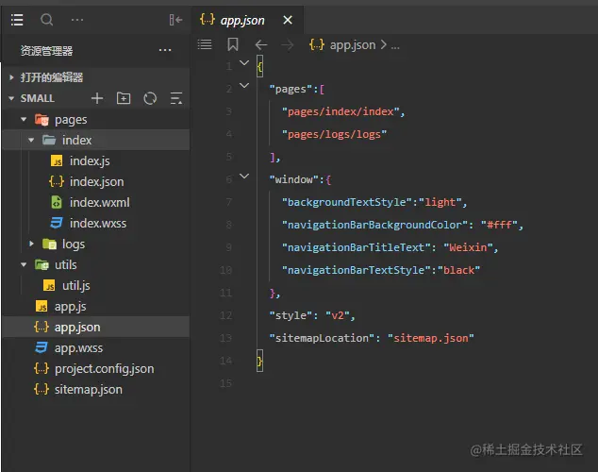
Task: Create a new file in SMALL
Action: [97, 98]
